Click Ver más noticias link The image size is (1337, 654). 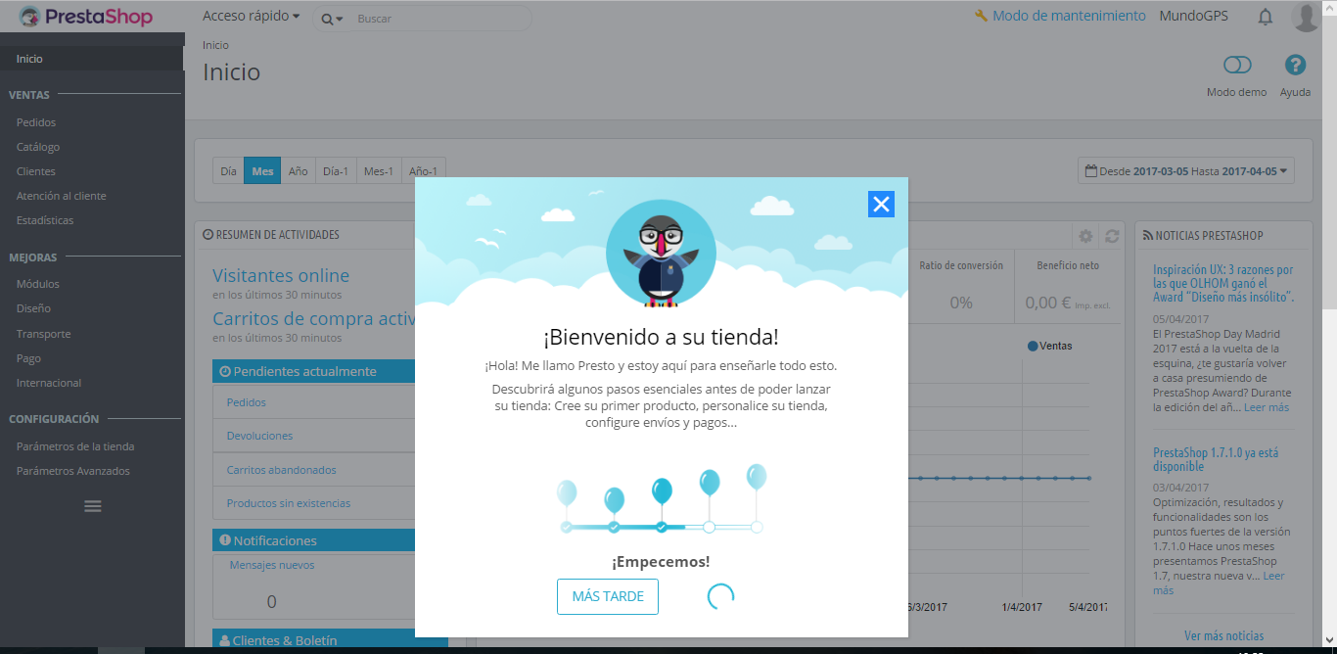[1223, 635]
